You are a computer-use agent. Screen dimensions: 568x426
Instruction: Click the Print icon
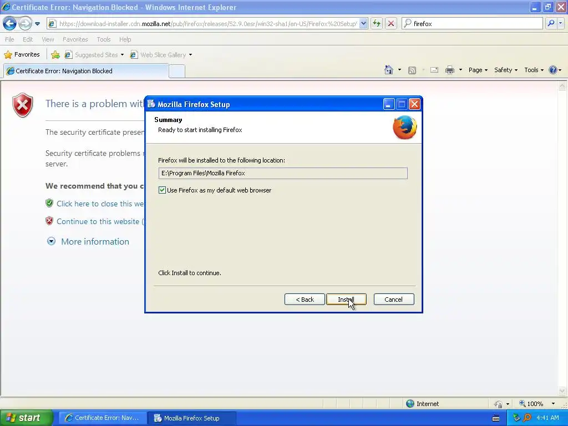(x=450, y=70)
